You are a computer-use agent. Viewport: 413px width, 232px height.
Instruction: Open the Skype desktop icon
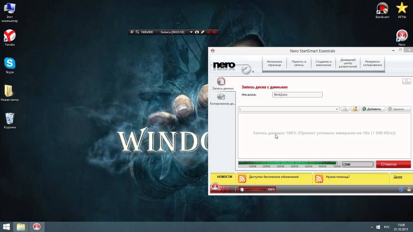[10, 66]
